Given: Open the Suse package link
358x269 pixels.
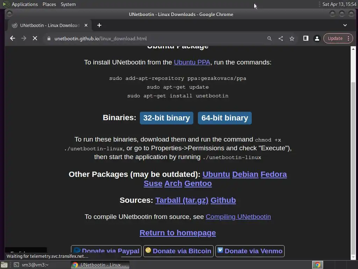Looking at the screenshot, I should coord(153,184).
